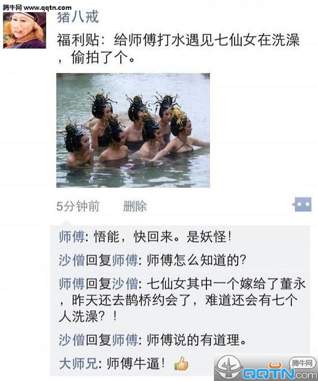Click the '5分钟前' post timestamp
This screenshot has height=381, width=318.
pyautogui.click(x=78, y=206)
